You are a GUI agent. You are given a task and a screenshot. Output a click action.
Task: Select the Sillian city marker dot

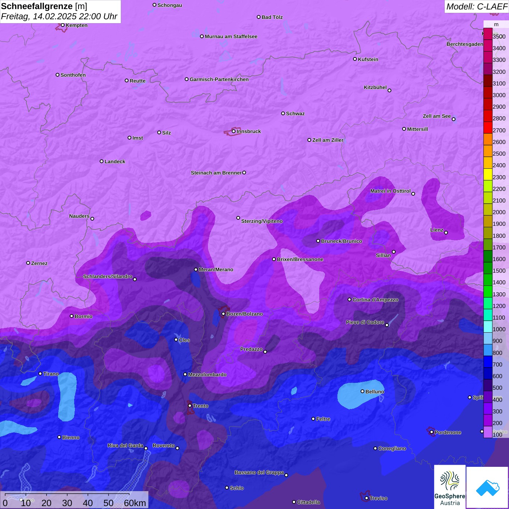tap(394, 252)
